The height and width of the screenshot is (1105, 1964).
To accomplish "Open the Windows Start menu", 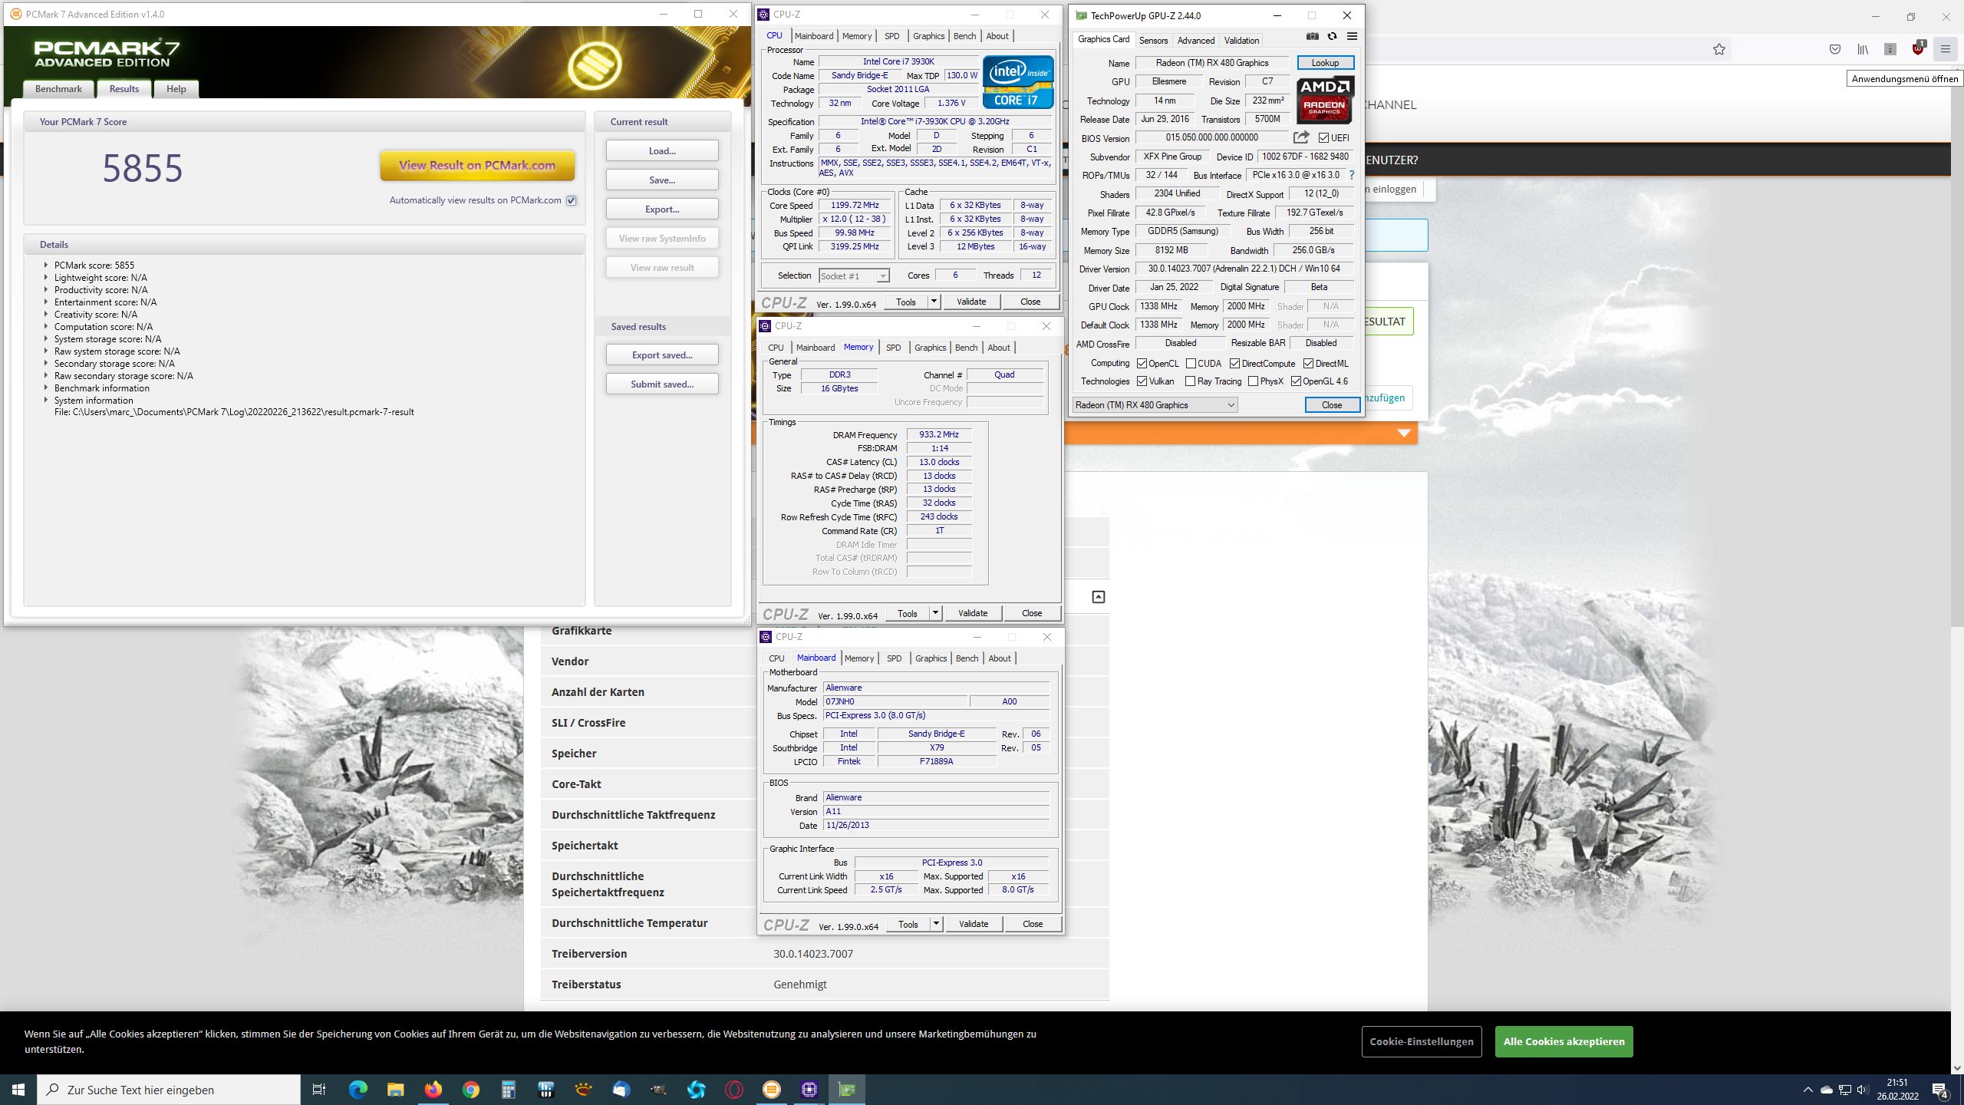I will [18, 1090].
